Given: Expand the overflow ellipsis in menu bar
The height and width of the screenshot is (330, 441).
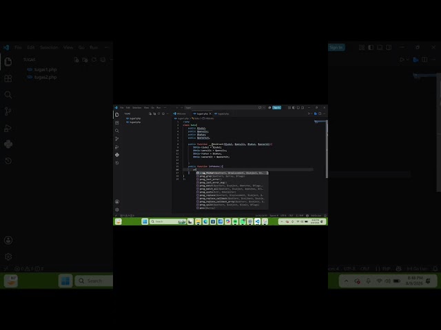Looking at the screenshot, I should point(165,108).
